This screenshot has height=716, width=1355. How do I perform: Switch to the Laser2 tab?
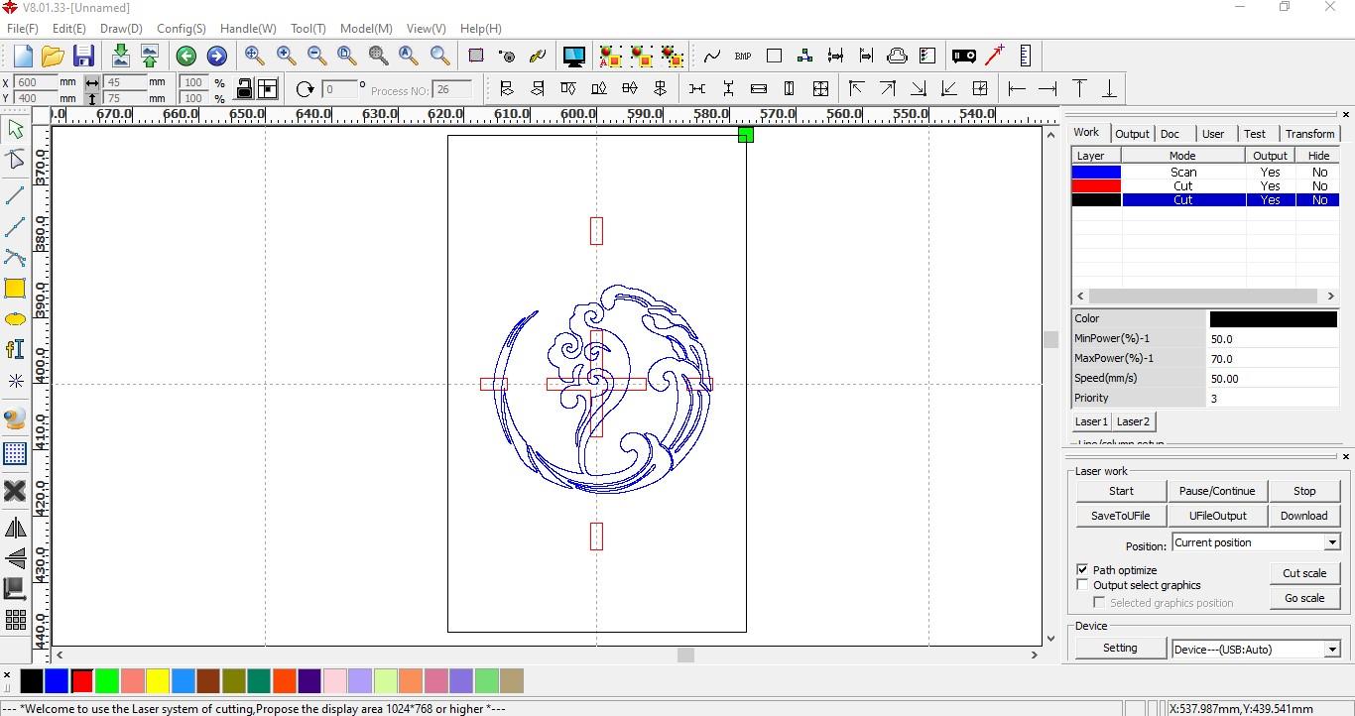[1134, 421]
